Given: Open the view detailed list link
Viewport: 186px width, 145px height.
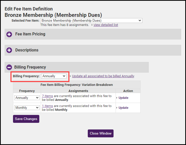Looking at the screenshot, I should [x=106, y=25].
